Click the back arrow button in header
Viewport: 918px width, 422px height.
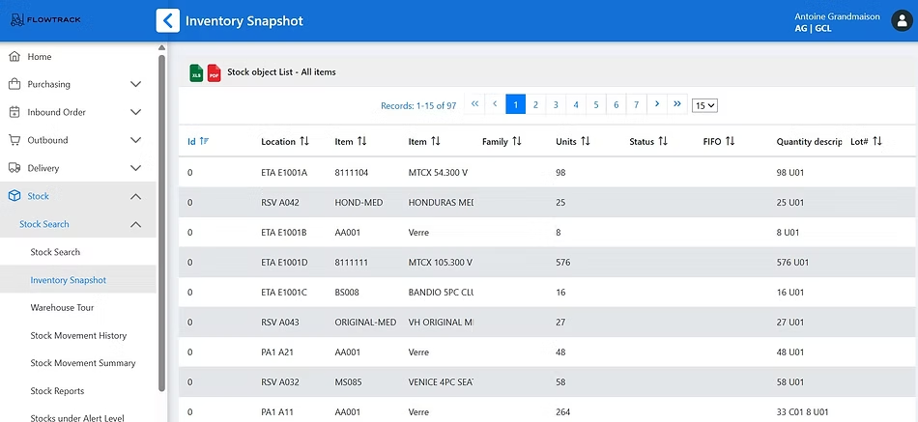pyautogui.click(x=168, y=21)
